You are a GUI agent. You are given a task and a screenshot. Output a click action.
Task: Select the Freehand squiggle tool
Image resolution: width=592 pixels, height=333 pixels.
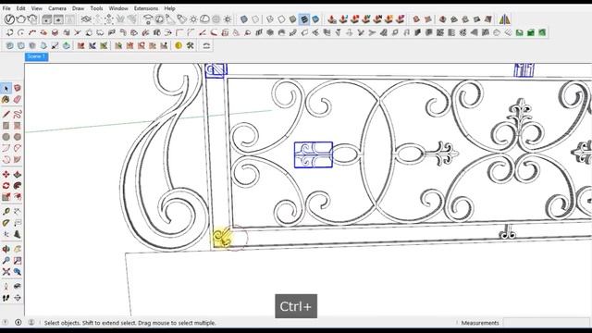coord(18,114)
